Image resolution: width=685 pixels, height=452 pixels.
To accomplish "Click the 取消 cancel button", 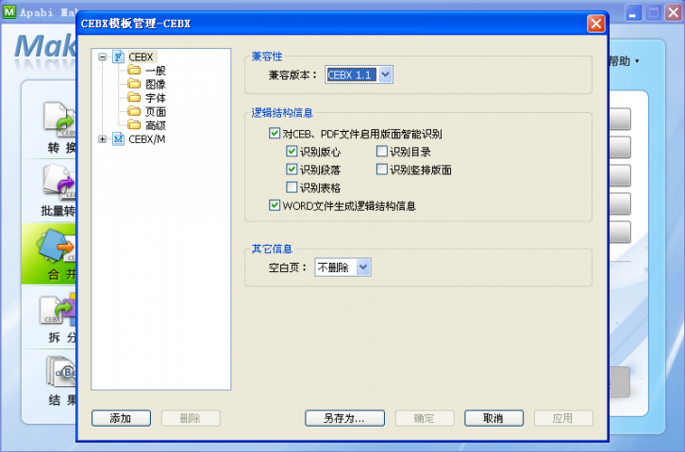I will pos(493,418).
